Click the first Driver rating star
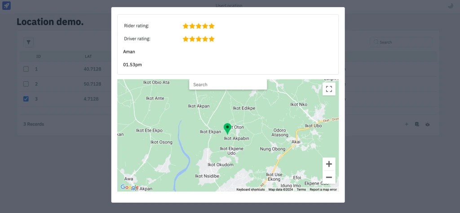Screen dimensions: 460x213 [186, 39]
